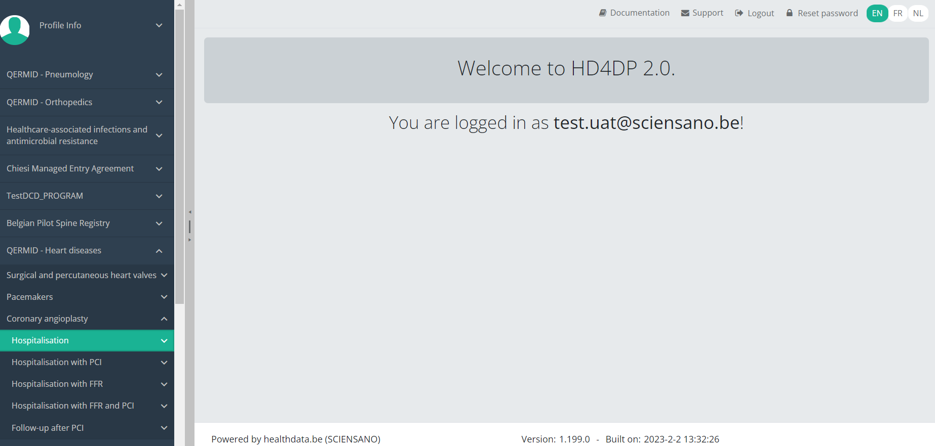This screenshot has width=935, height=446.
Task: Click the sidebar splitter collapse handle
Action: pos(189,226)
